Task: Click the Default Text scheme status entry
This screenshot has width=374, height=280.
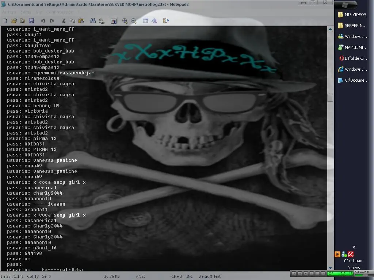Action: pos(209,276)
